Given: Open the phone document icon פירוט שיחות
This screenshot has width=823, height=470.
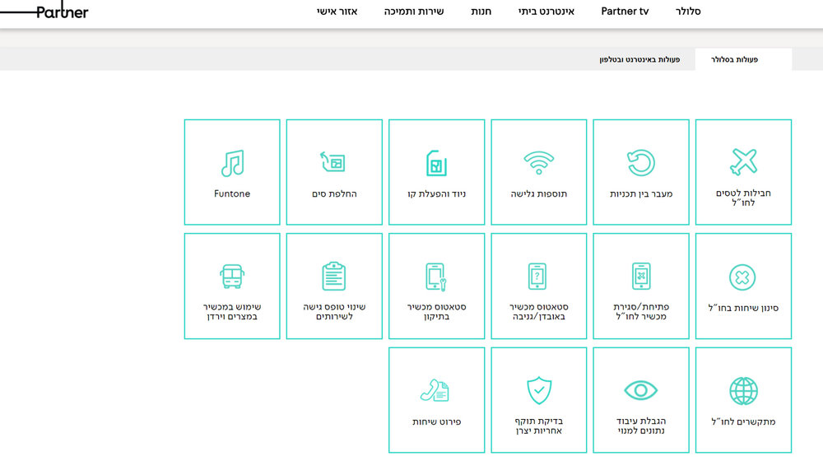Looking at the screenshot, I should click(435, 390).
